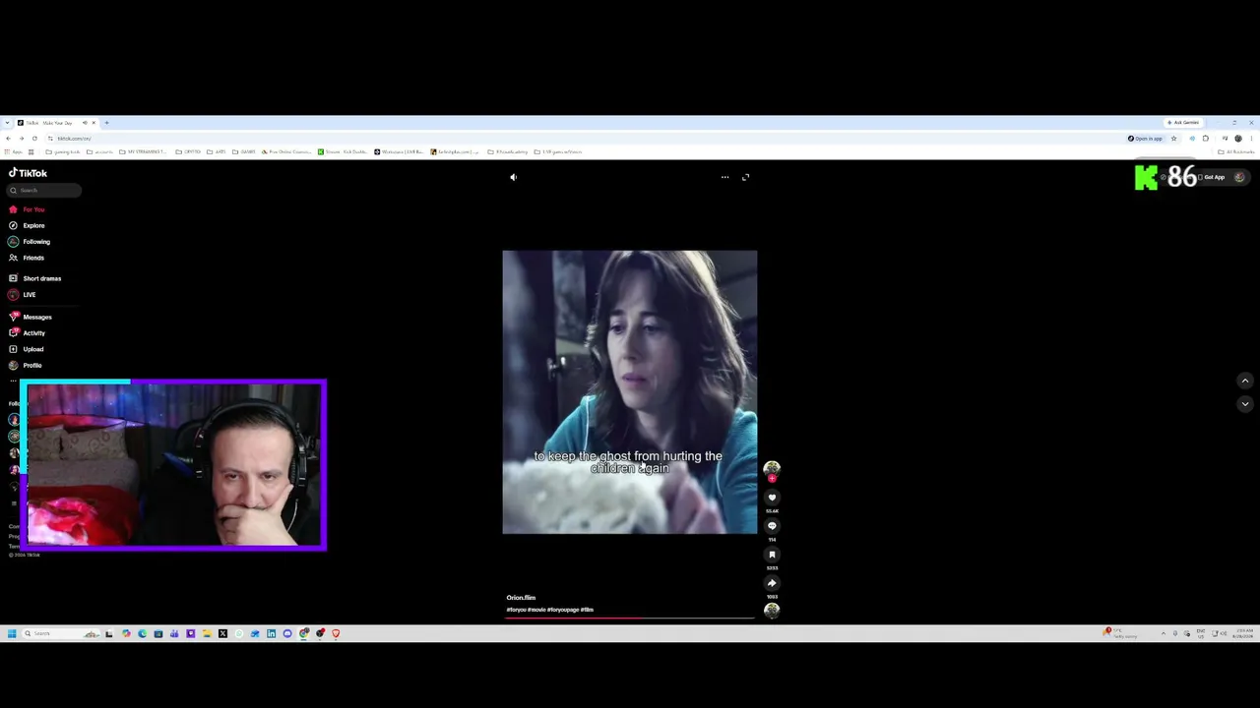Bookmark this page with star icon
The height and width of the screenshot is (708, 1260).
point(1173,139)
